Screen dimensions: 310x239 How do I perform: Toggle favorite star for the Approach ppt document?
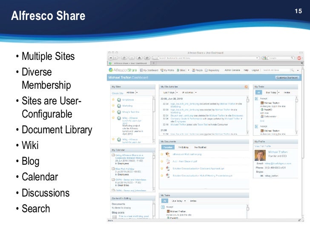point(162,168)
